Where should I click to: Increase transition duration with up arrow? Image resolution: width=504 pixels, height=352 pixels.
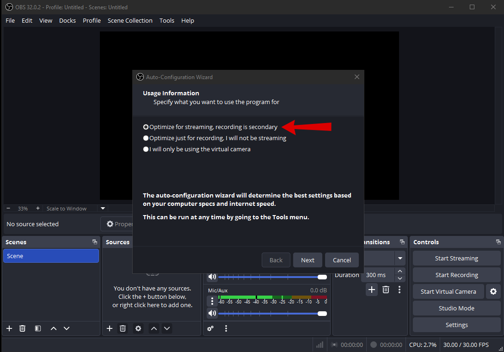click(400, 272)
